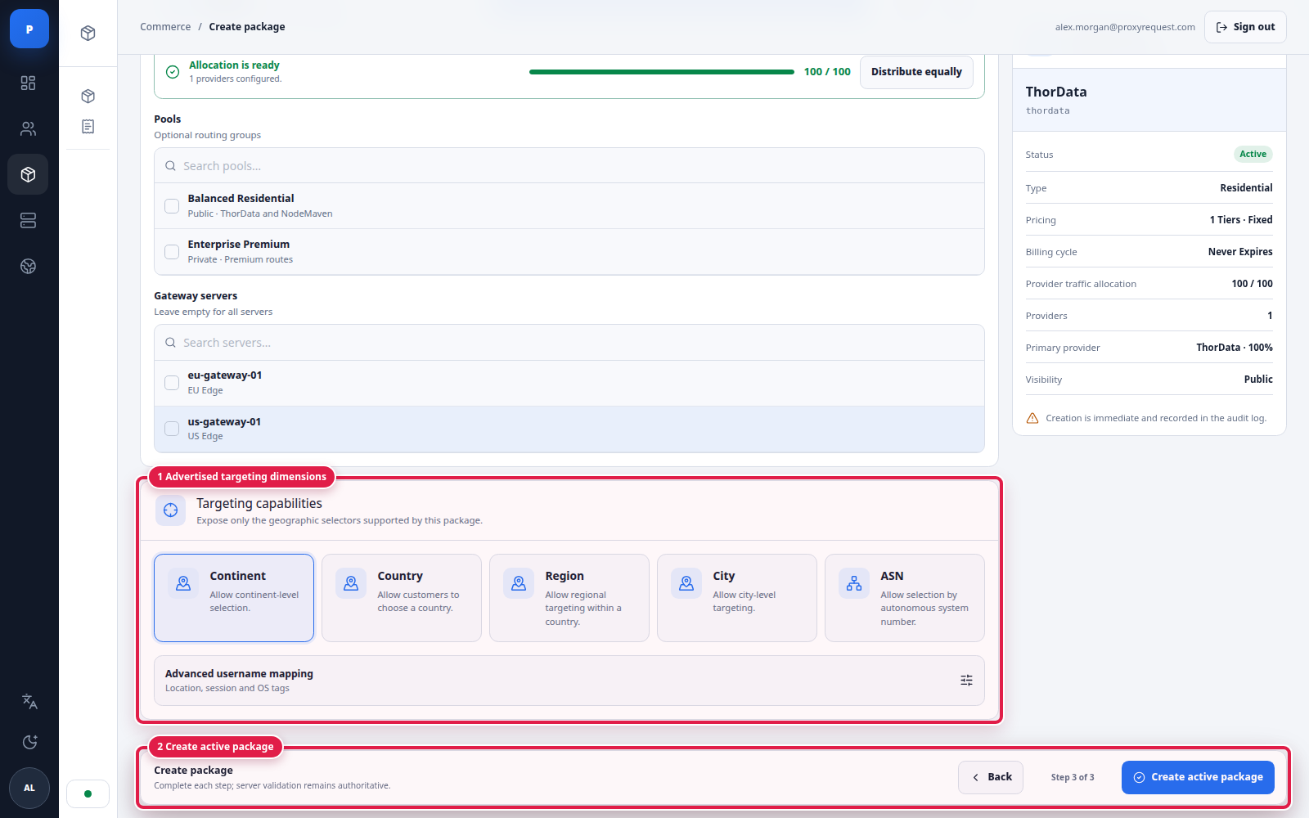Viewport: 1309px width, 818px height.
Task: Toggle the Region targeting card
Action: [569, 598]
